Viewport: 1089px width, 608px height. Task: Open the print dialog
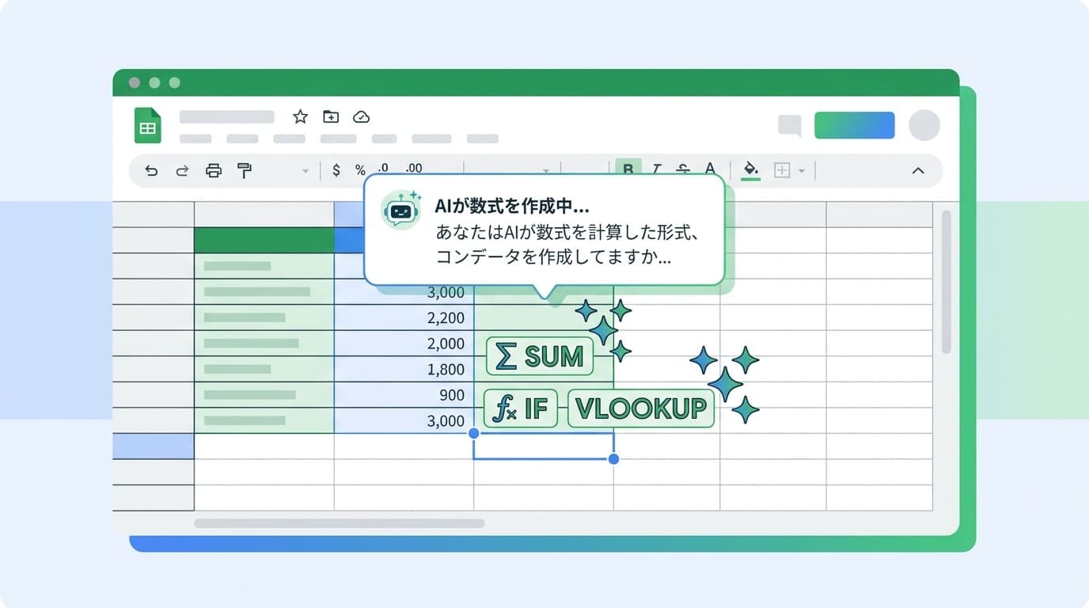coord(212,170)
